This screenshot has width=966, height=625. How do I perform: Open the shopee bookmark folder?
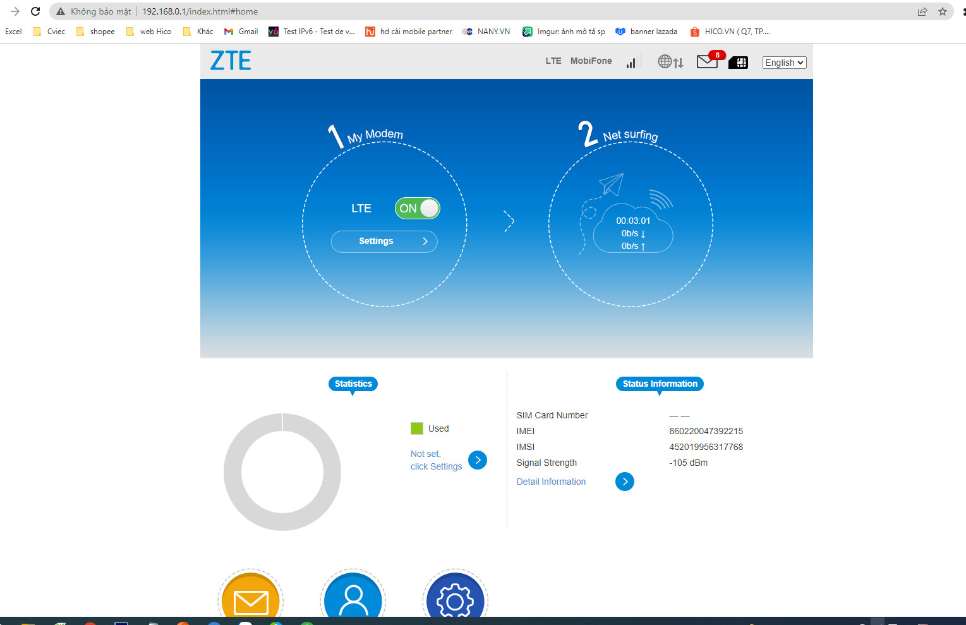(95, 32)
